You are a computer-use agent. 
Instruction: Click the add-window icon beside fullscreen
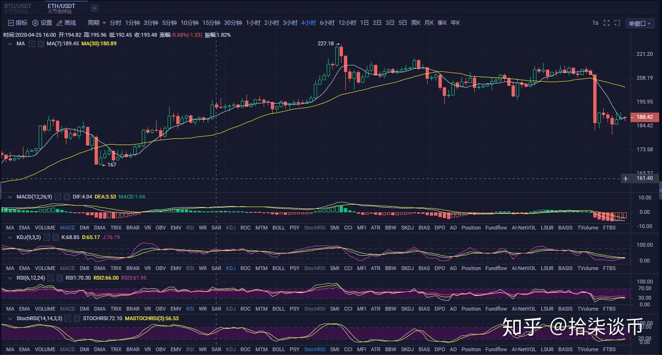click(618, 23)
